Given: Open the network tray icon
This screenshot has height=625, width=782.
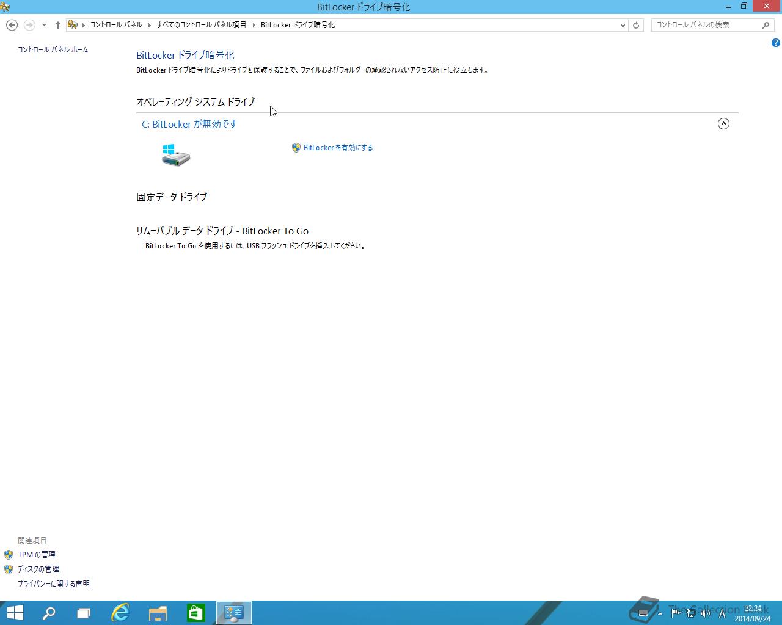Looking at the screenshot, I should coord(691,613).
